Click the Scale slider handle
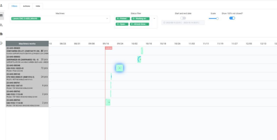Screen dimensions: 277x140 point(217,18)
